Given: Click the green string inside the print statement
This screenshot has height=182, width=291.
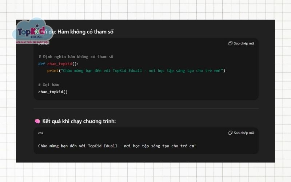Looking at the screenshot, I should tap(142, 71).
